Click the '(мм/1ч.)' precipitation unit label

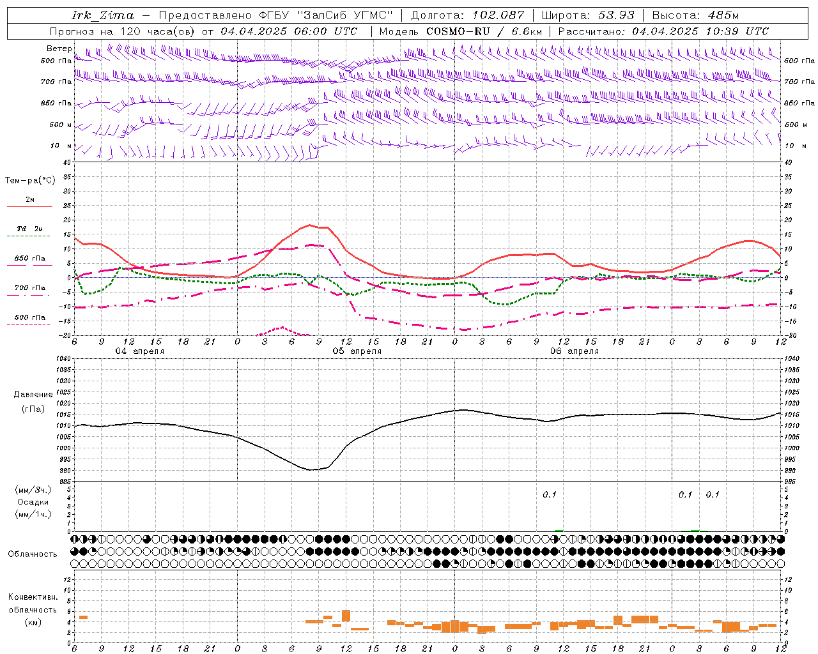33,514
